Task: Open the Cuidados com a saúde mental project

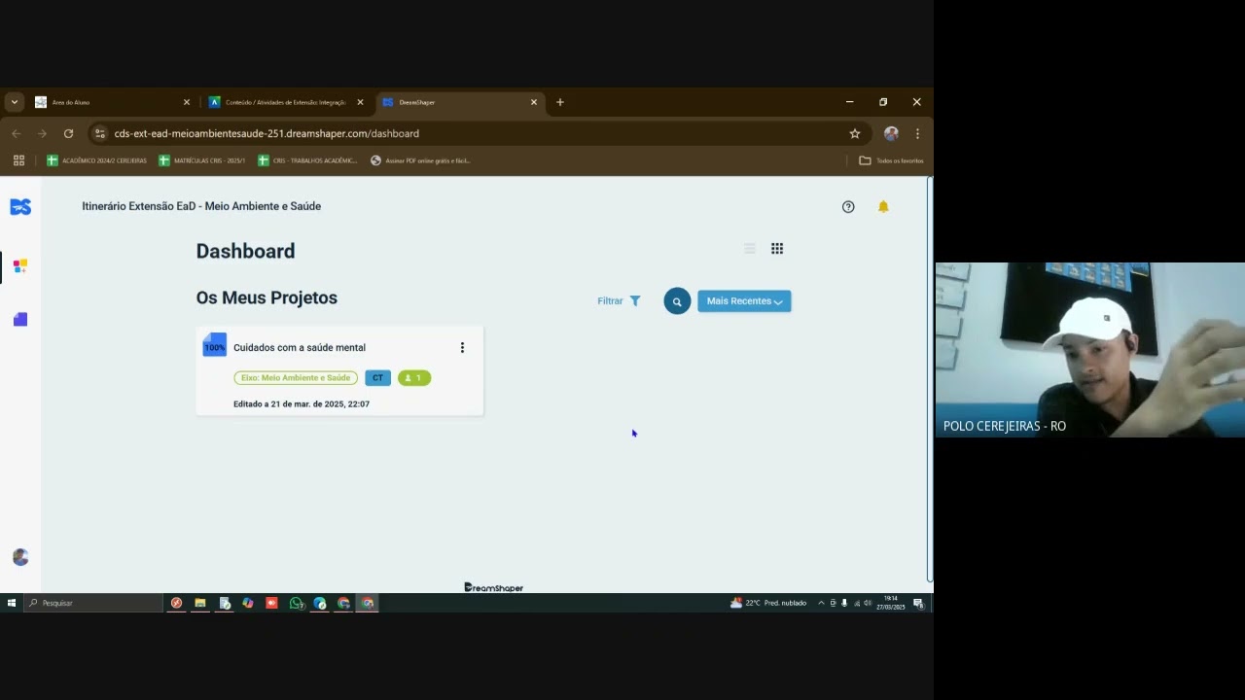Action: tap(300, 347)
